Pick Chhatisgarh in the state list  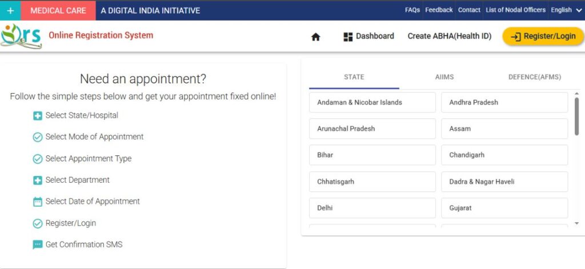(372, 182)
